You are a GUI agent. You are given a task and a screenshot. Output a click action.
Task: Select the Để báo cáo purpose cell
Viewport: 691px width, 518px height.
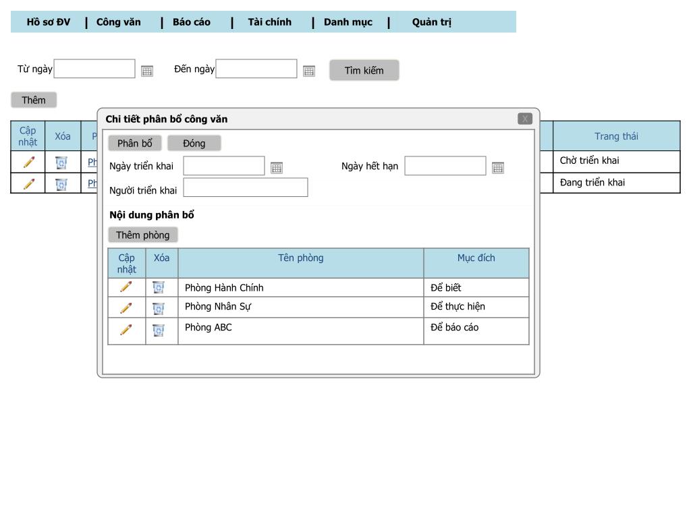[476, 330]
